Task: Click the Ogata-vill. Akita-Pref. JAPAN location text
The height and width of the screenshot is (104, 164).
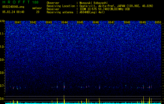Action: [116, 6]
